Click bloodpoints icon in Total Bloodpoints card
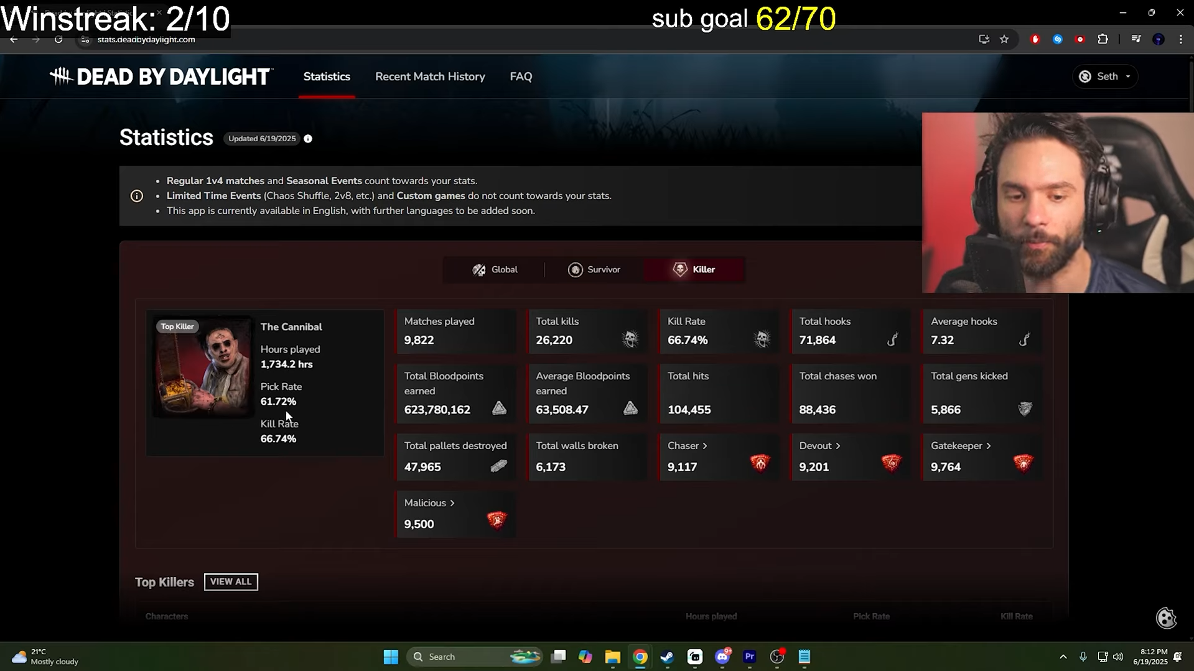 tap(499, 408)
